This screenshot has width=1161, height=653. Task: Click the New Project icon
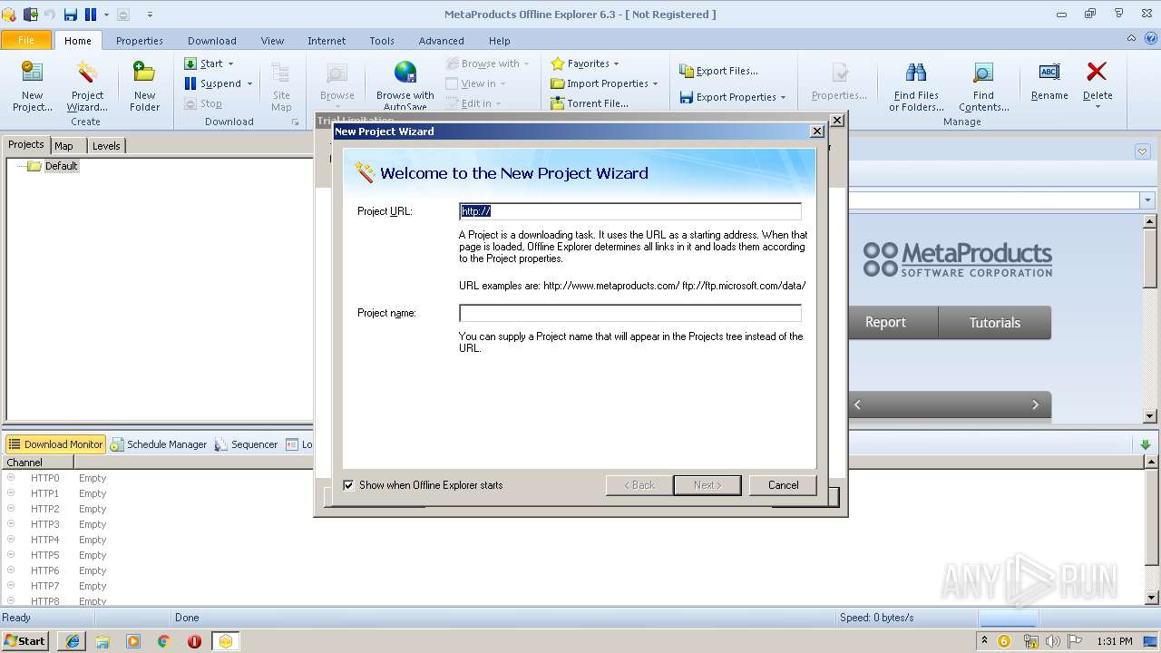click(32, 86)
